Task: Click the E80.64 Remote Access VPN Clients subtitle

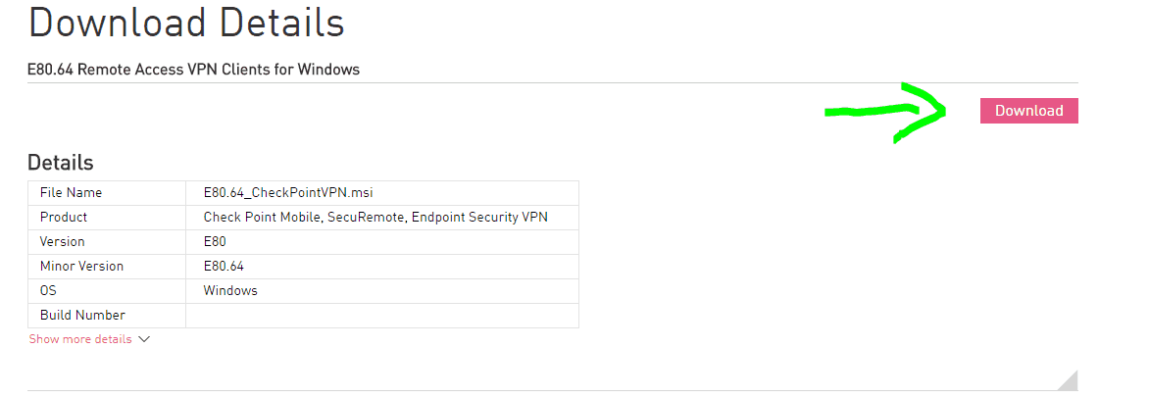Action: (x=193, y=70)
